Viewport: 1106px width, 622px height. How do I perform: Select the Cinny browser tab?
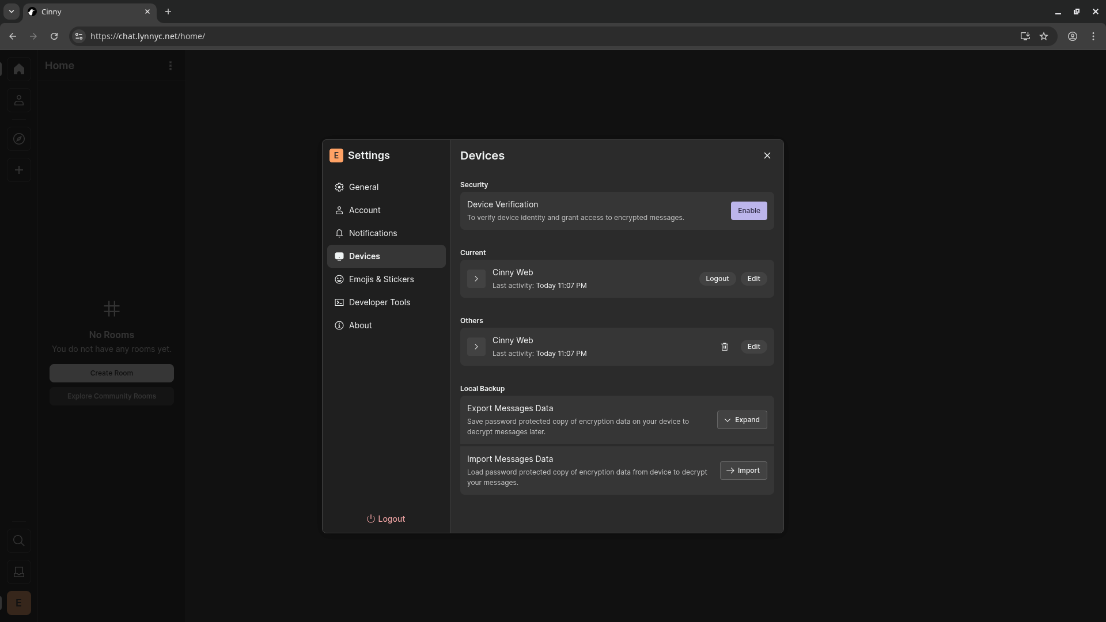coord(89,12)
